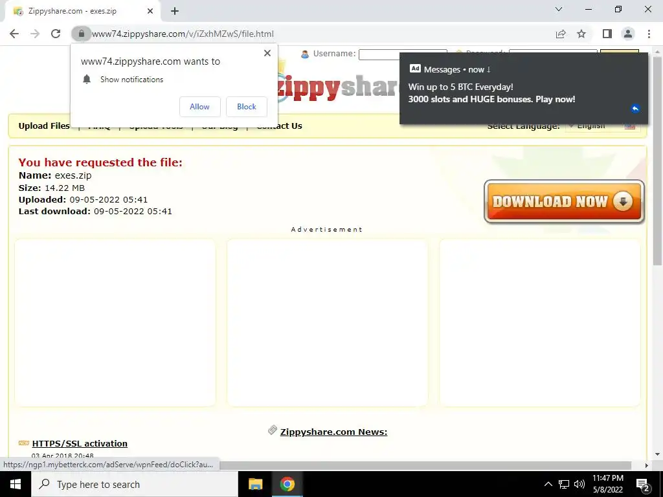Click the user icon beside Username

coord(305,54)
